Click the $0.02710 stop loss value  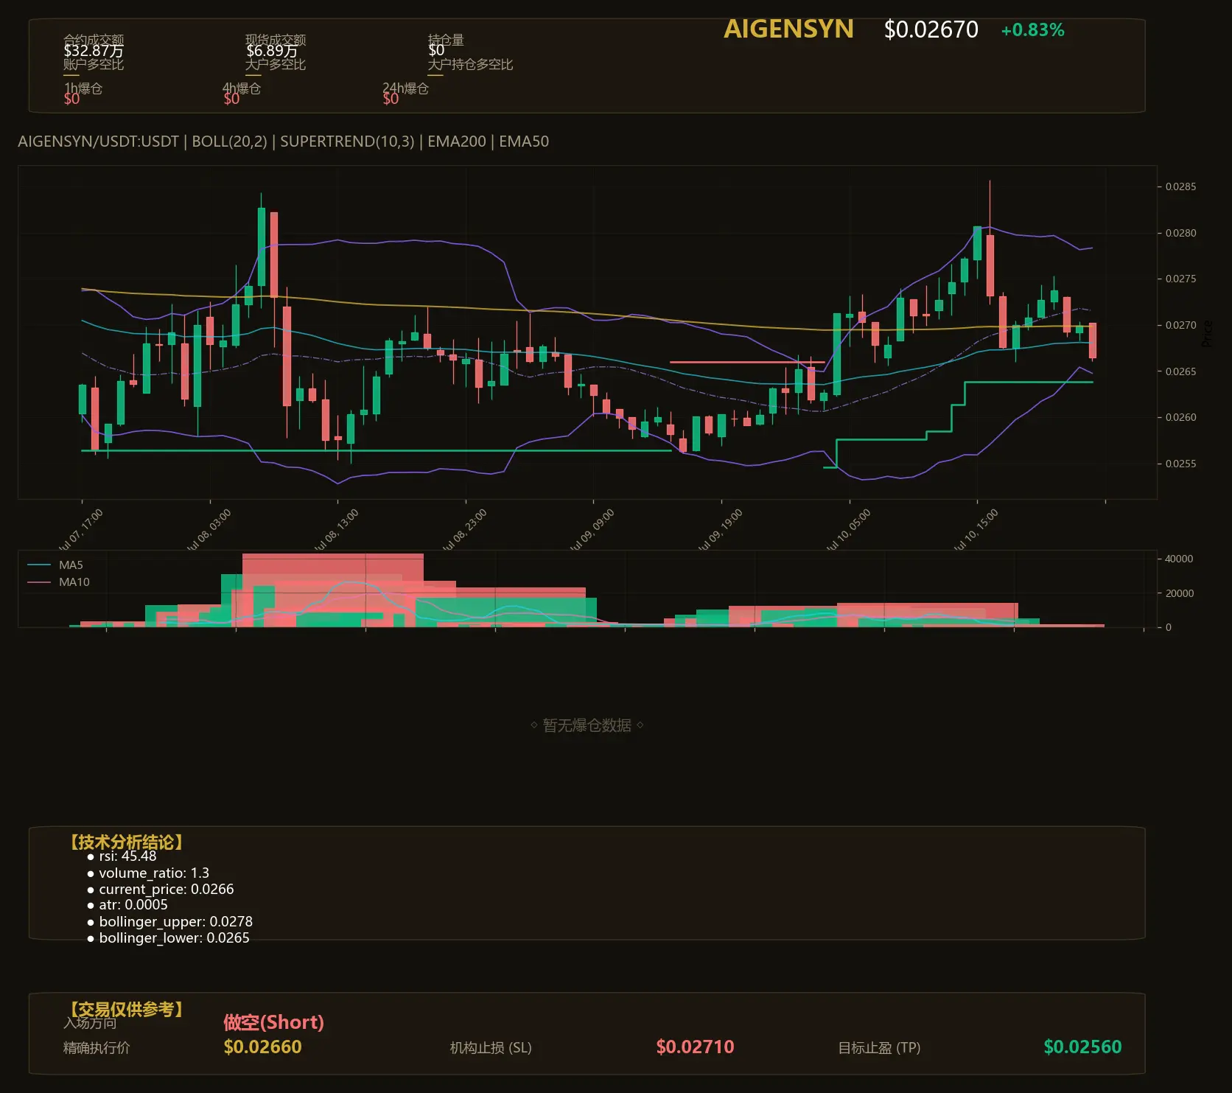tap(695, 1047)
